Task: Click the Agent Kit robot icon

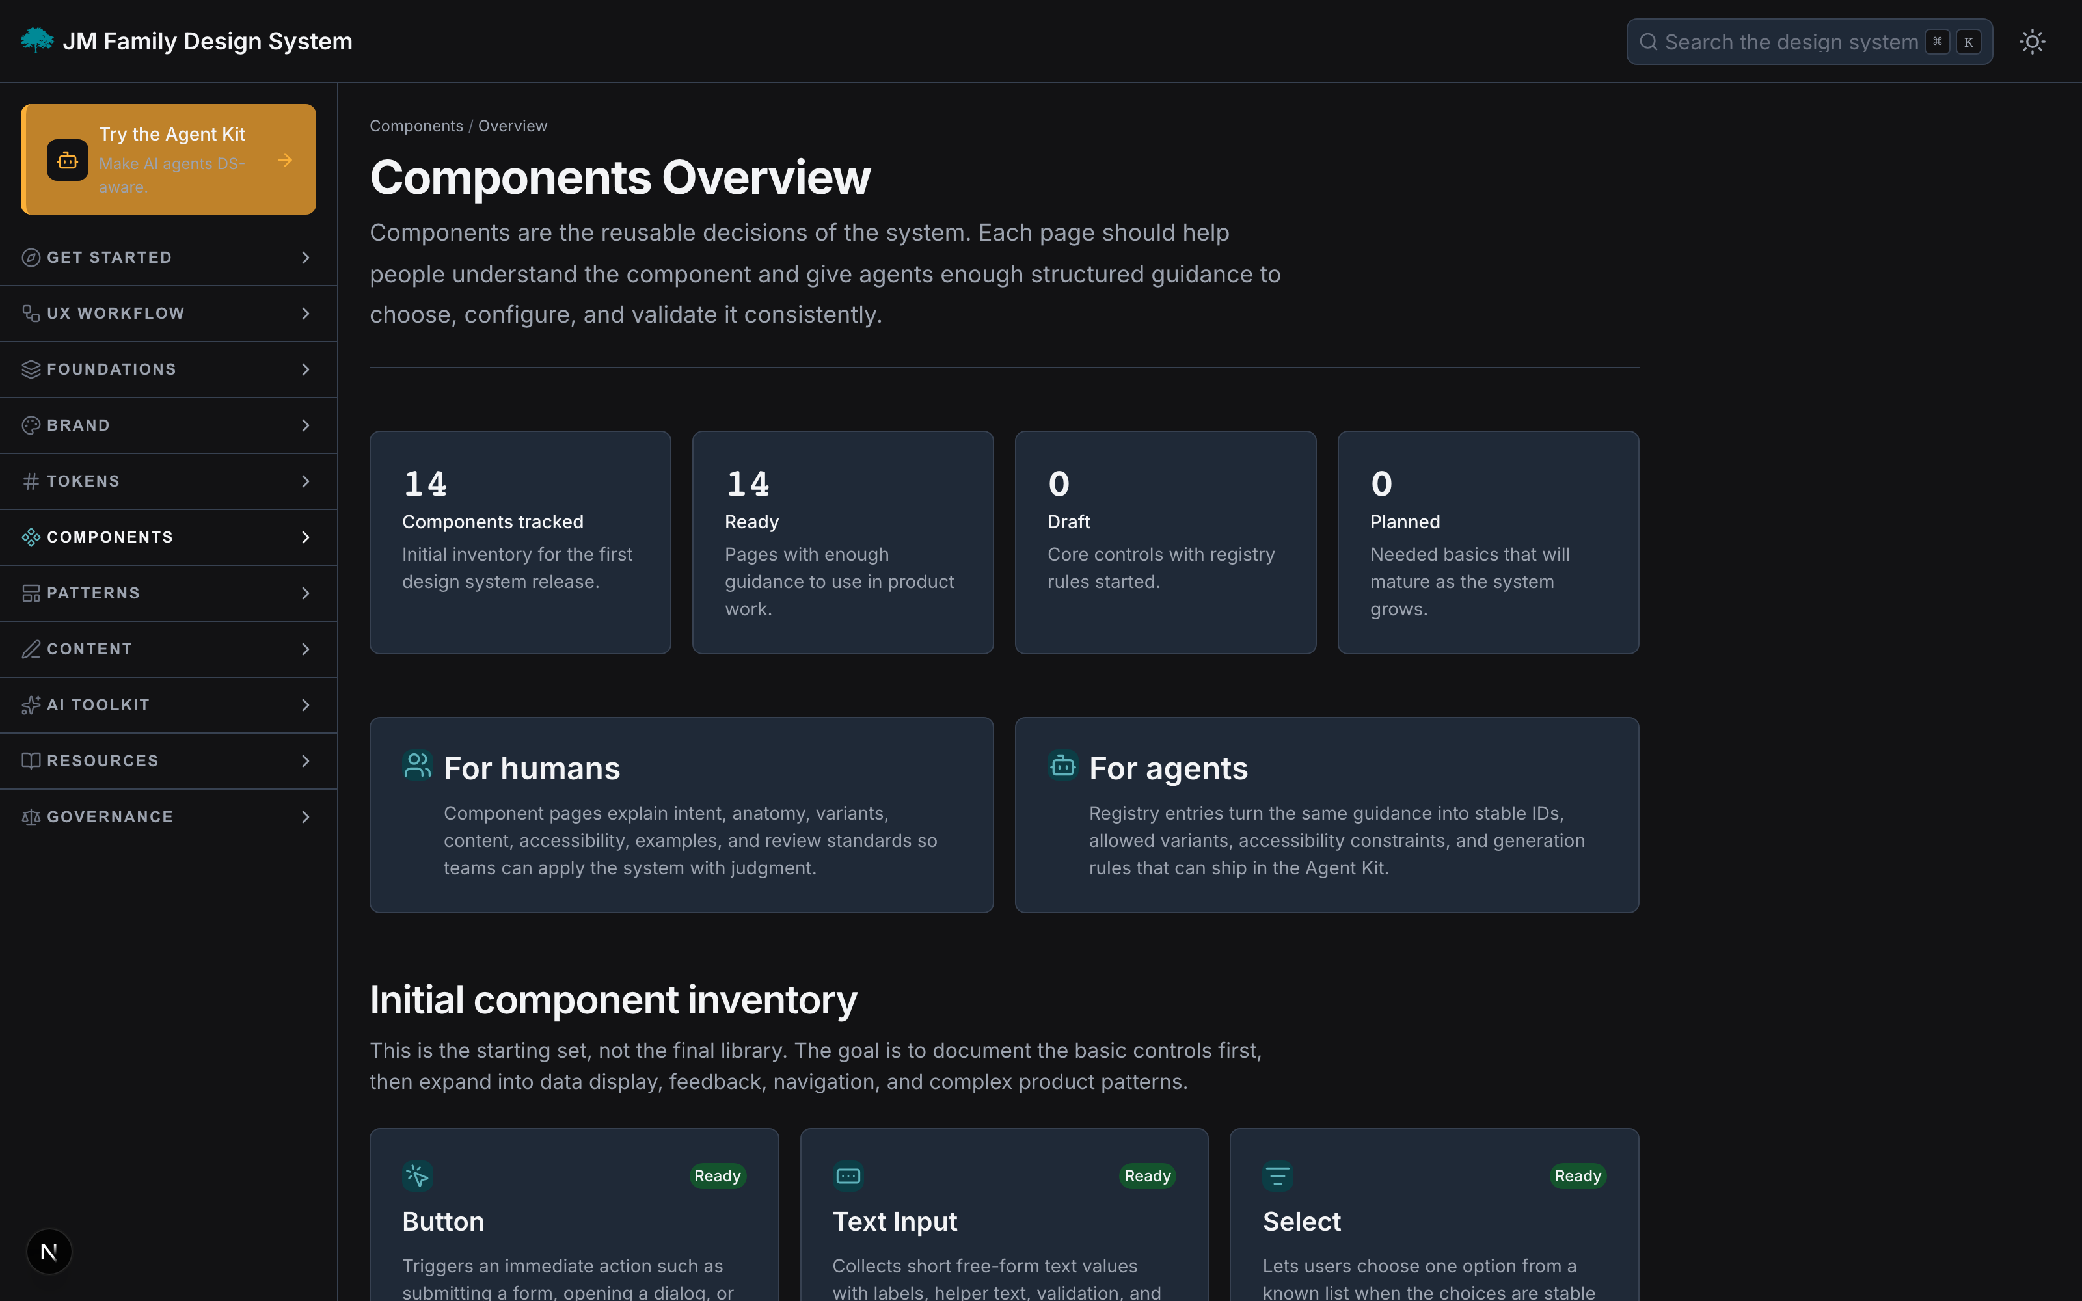Action: (67, 160)
